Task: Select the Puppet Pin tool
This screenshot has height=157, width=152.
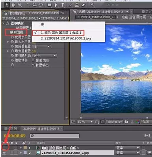Action: click(x=92, y=5)
